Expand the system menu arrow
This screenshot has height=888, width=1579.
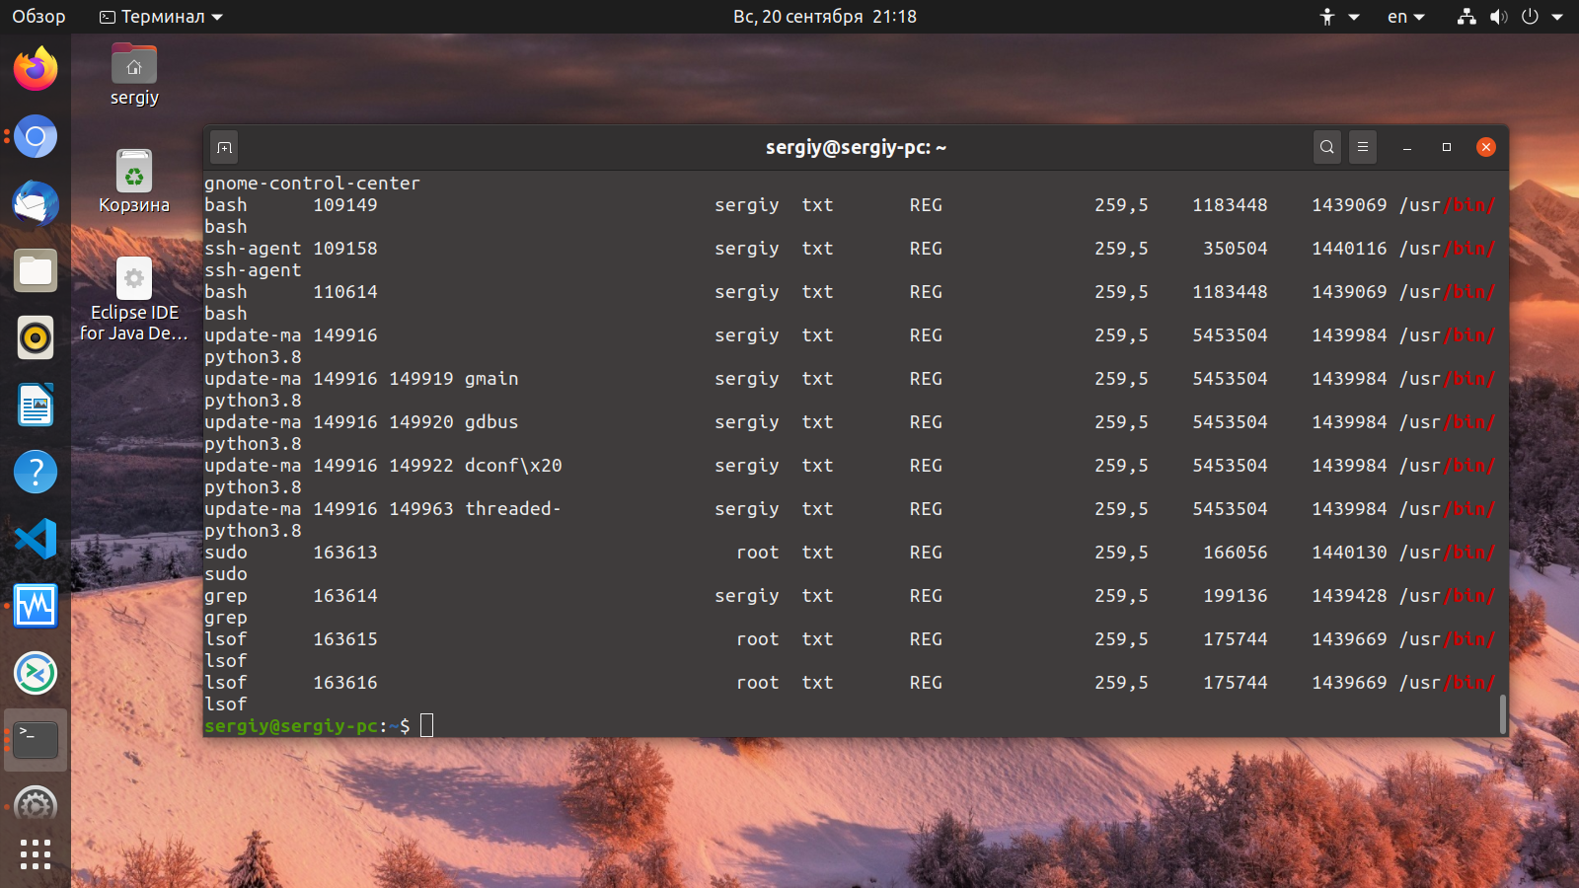coord(1557,17)
